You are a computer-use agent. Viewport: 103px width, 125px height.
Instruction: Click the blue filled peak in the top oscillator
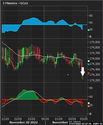34,21
